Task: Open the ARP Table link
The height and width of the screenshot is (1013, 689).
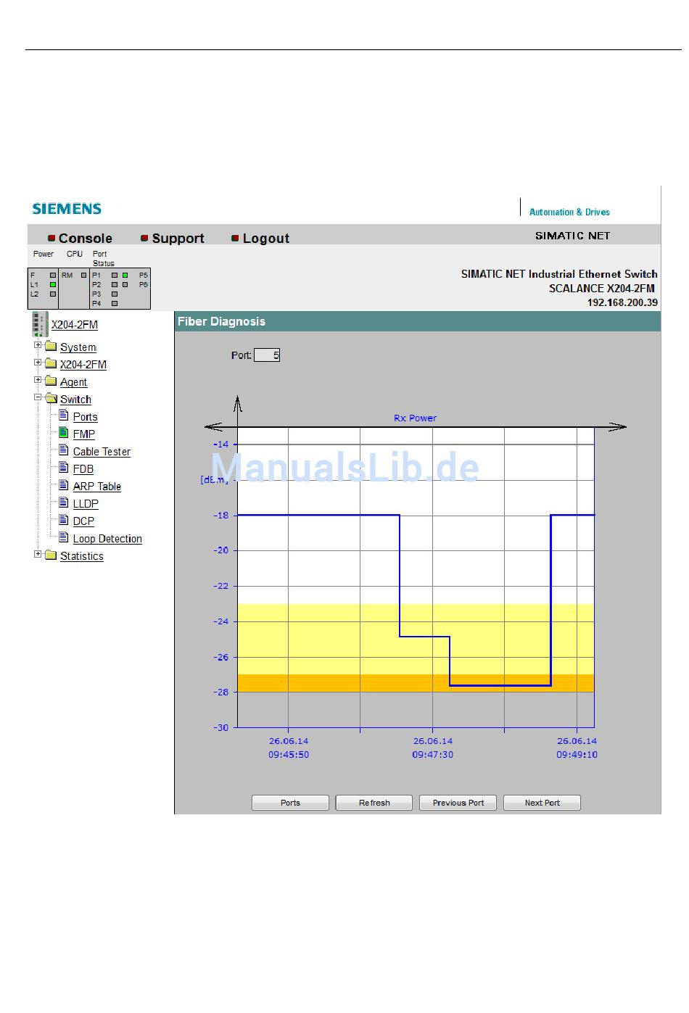Action: tap(96, 487)
